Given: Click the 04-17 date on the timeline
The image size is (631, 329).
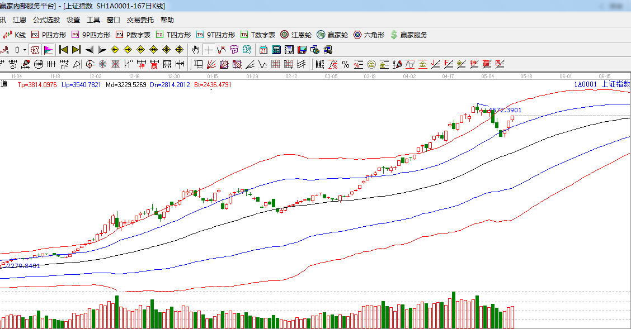Looking at the screenshot, I should (448, 75).
